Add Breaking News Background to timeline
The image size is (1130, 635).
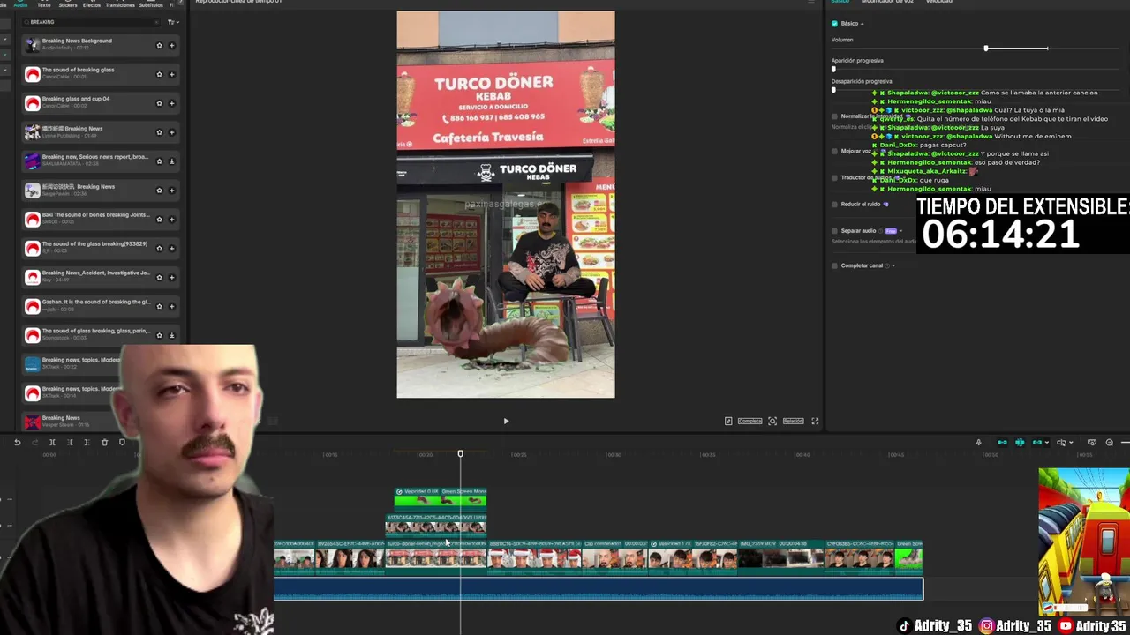(171, 45)
